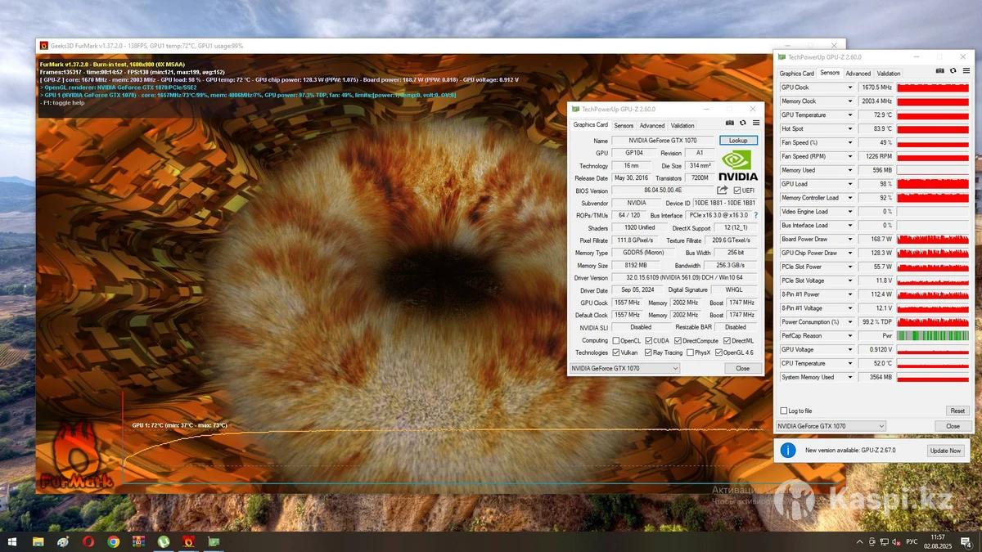This screenshot has height=552, width=982.
Task: Click the network icon in system tray
Action: click(x=885, y=541)
